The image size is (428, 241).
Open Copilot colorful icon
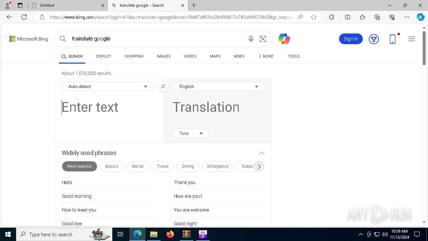click(284, 39)
